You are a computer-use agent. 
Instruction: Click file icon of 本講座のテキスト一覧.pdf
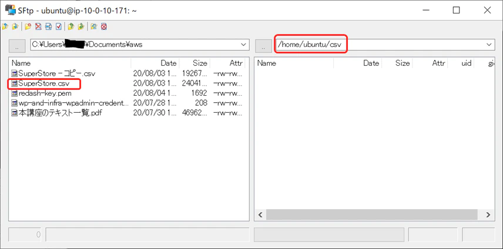15,113
